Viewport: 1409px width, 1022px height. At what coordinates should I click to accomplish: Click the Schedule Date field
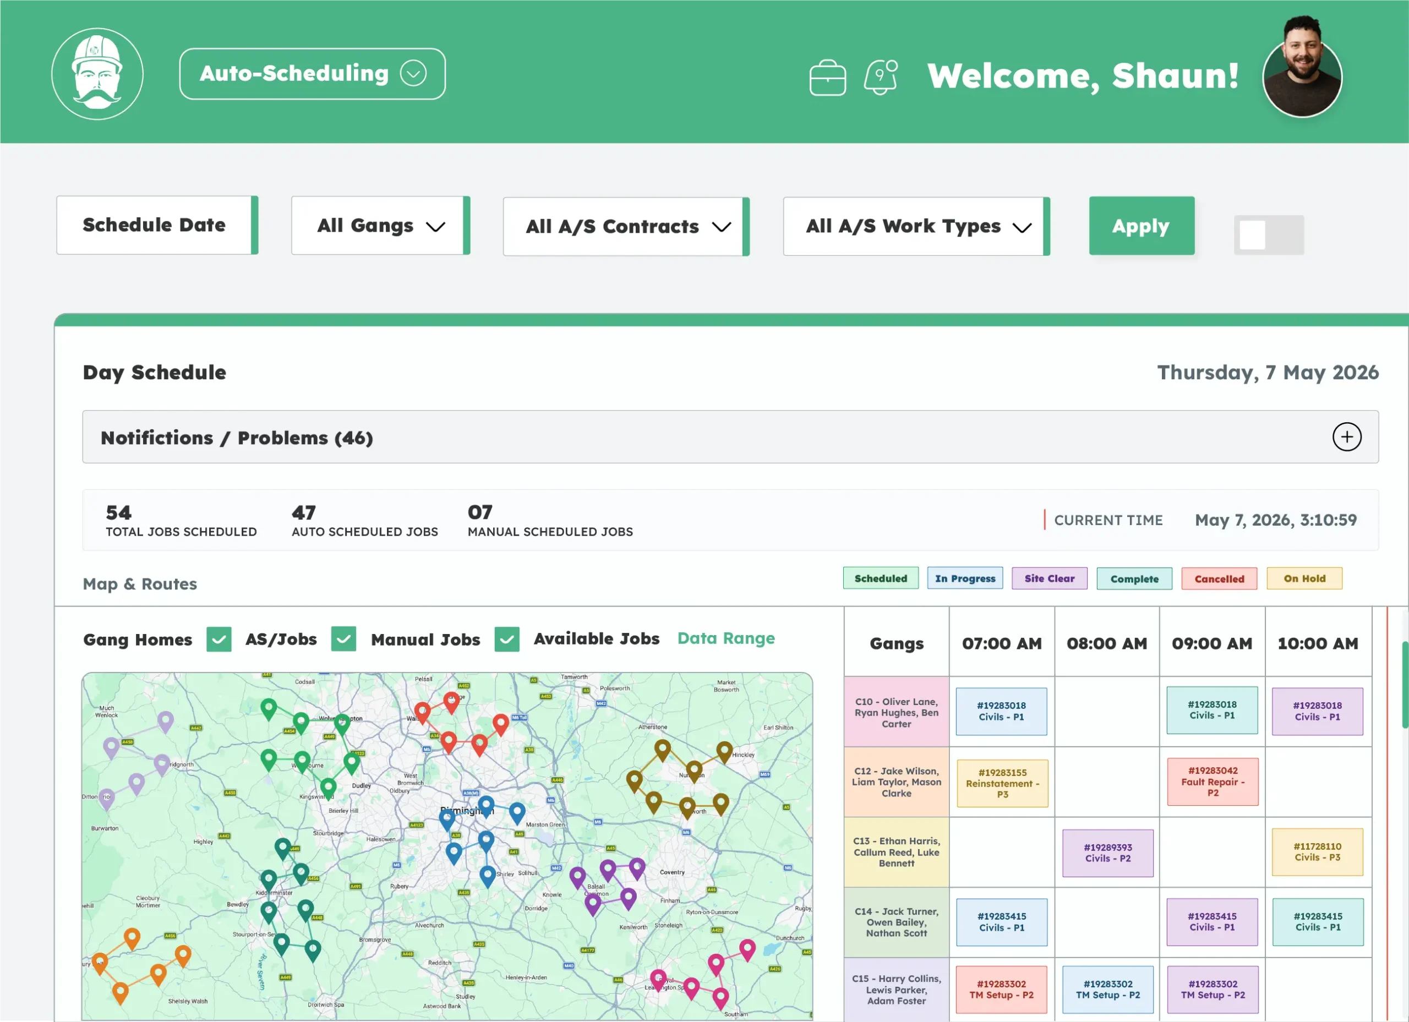[157, 225]
